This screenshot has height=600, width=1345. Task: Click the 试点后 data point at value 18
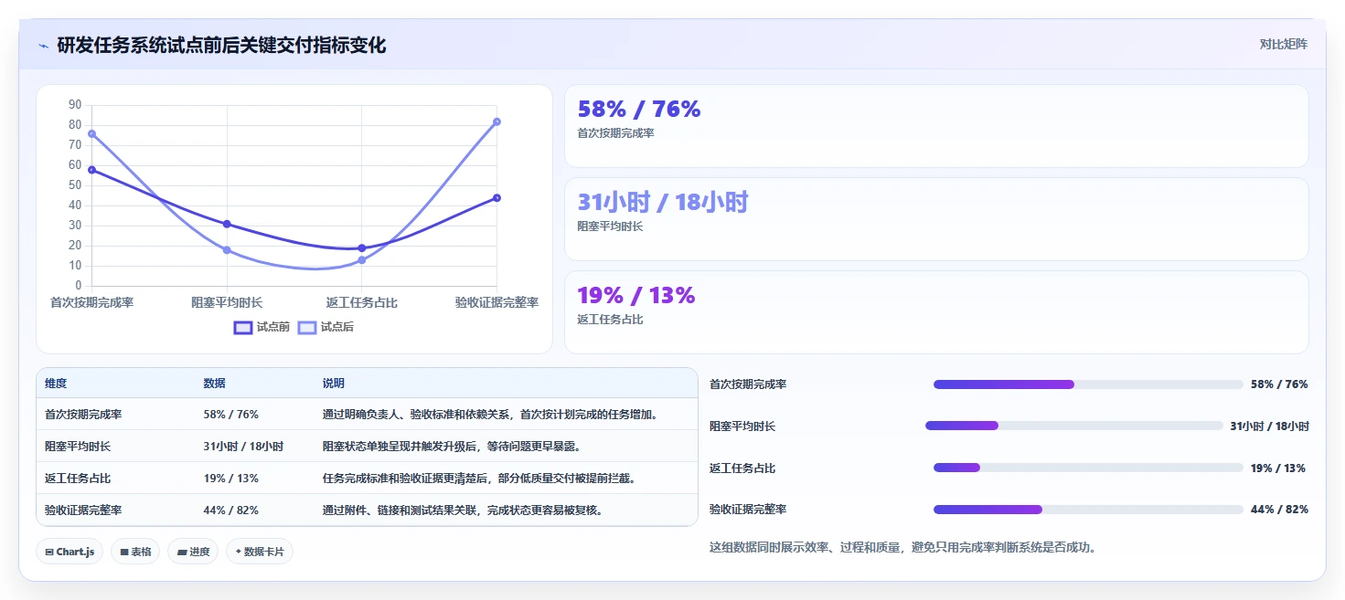(227, 250)
